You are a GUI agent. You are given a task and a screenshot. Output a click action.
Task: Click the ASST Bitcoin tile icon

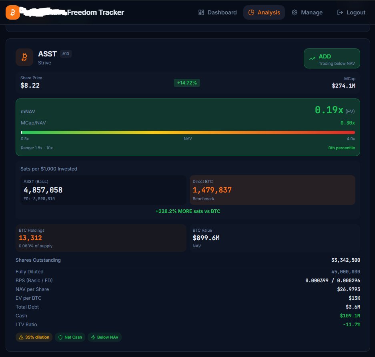(x=24, y=57)
